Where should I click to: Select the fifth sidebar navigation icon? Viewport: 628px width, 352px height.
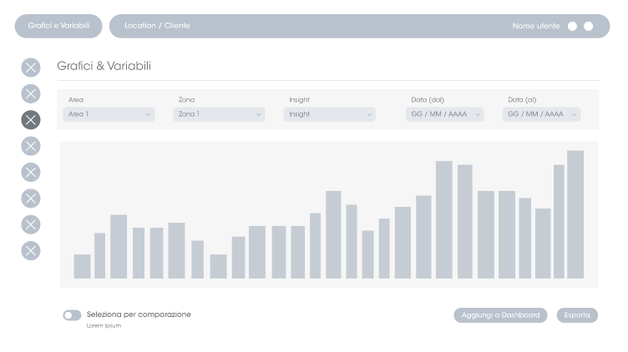(30, 172)
